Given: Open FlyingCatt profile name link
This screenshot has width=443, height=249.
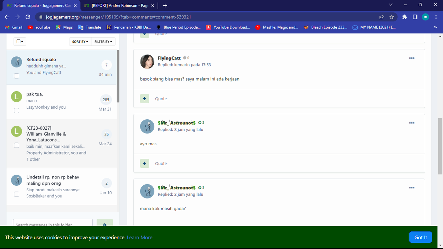Looking at the screenshot, I should click(169, 58).
